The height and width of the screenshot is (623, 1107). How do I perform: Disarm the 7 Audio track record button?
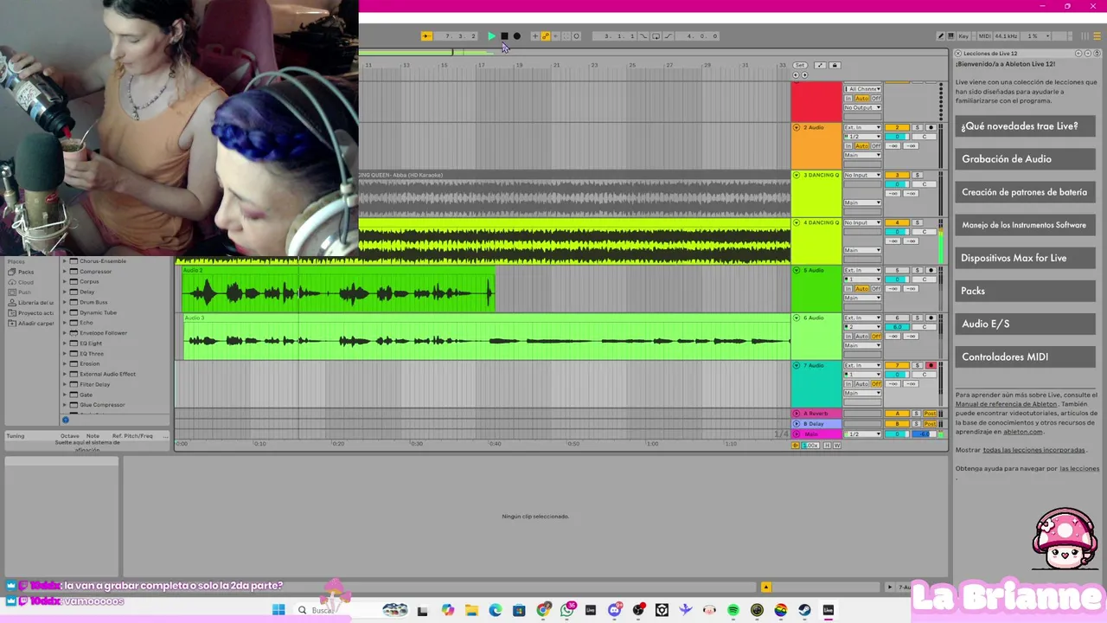pos(931,365)
